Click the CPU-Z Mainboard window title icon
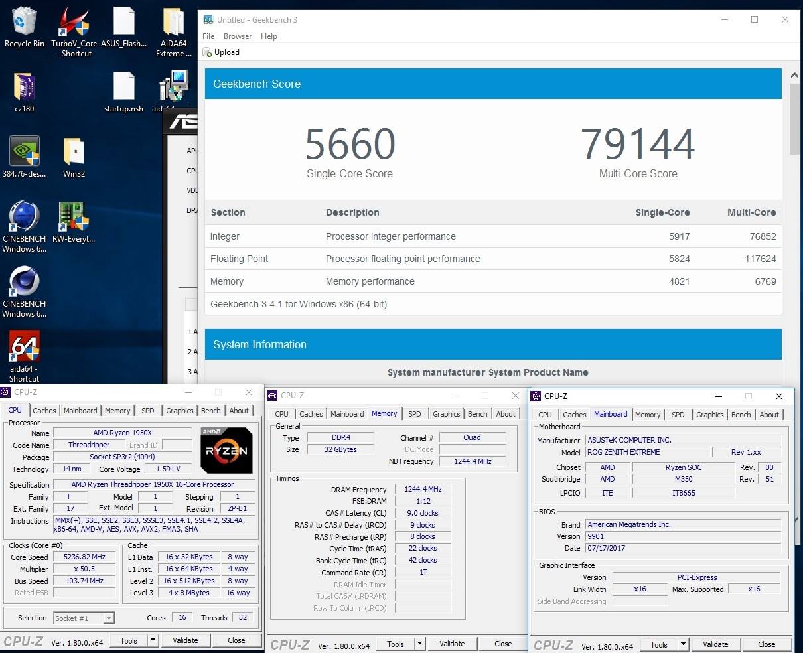The image size is (803, 653). pyautogui.click(x=536, y=396)
